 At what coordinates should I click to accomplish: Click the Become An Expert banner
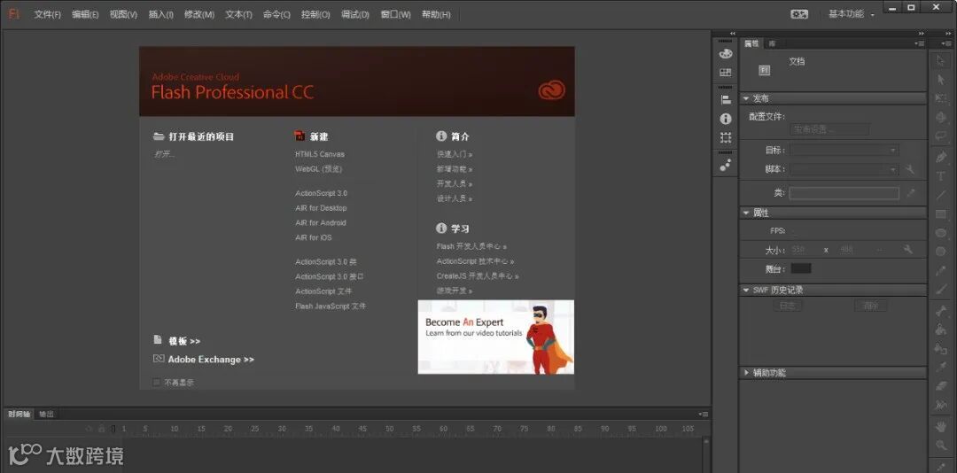pos(495,337)
